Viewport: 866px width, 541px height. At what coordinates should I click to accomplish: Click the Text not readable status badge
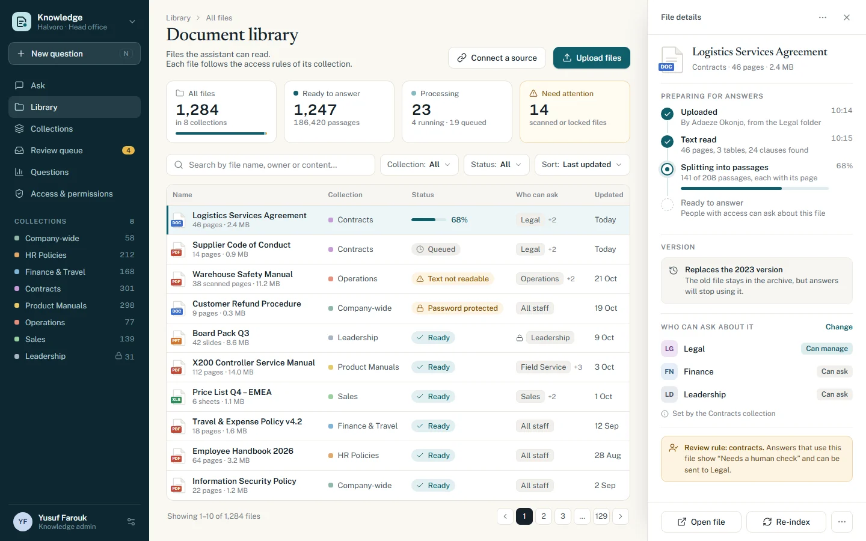[453, 279]
